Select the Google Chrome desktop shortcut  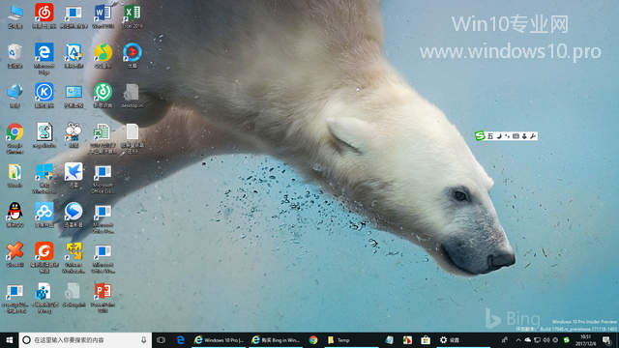click(15, 137)
